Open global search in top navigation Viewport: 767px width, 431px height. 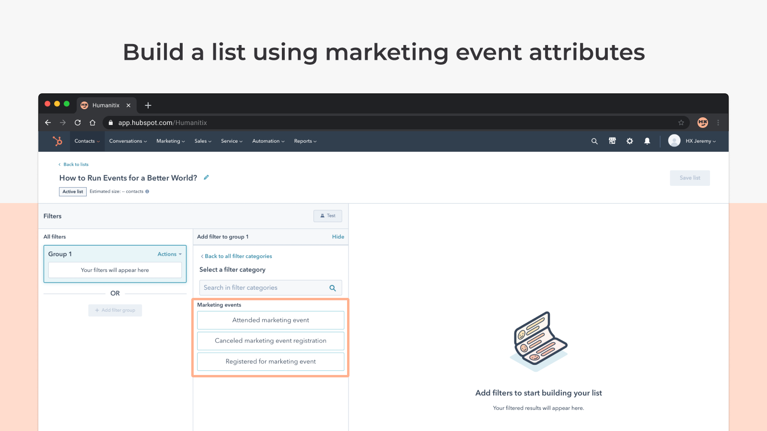point(594,141)
